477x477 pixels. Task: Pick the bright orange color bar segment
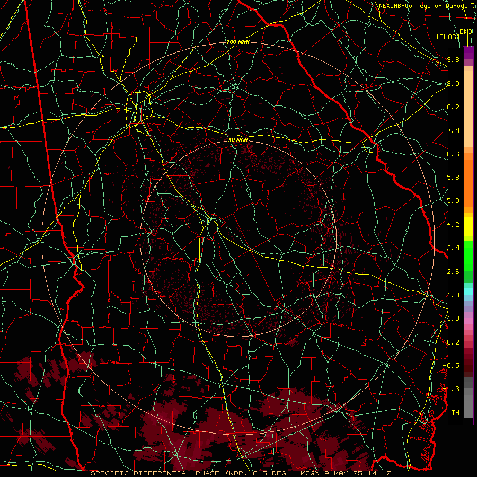coord(468,182)
